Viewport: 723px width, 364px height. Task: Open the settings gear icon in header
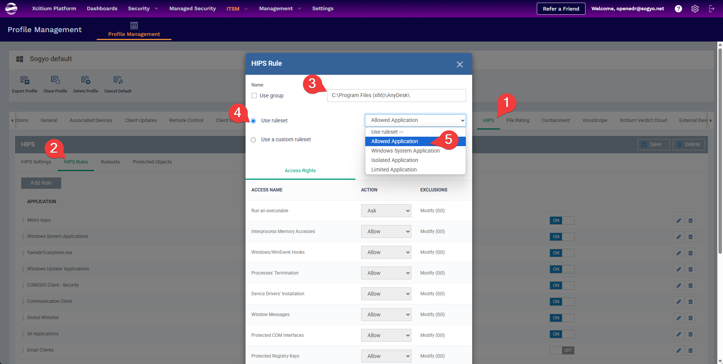coord(695,9)
